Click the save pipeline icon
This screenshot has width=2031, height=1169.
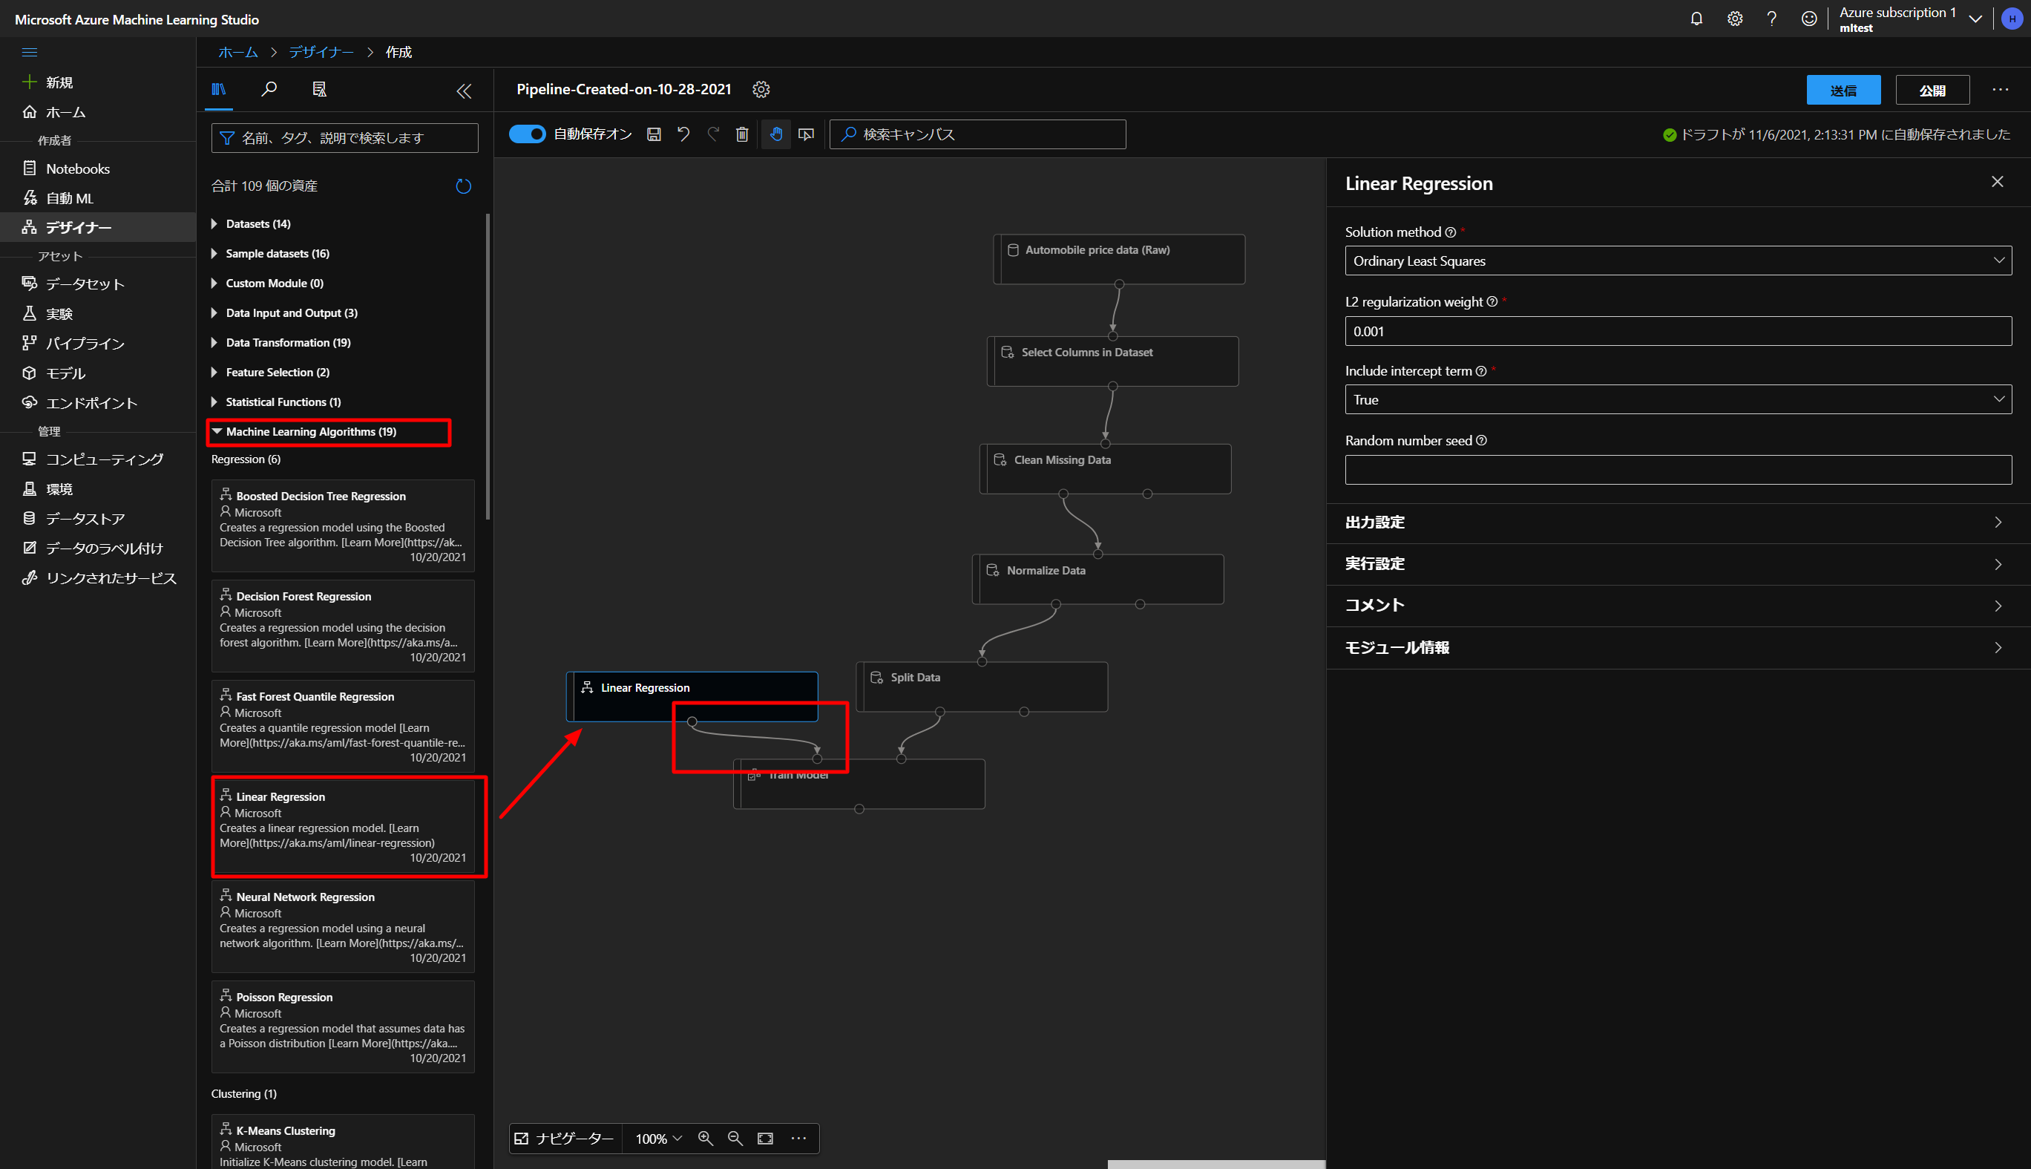(x=654, y=134)
